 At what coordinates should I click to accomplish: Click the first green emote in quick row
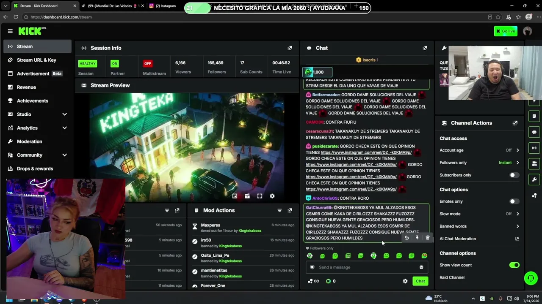coord(310,256)
